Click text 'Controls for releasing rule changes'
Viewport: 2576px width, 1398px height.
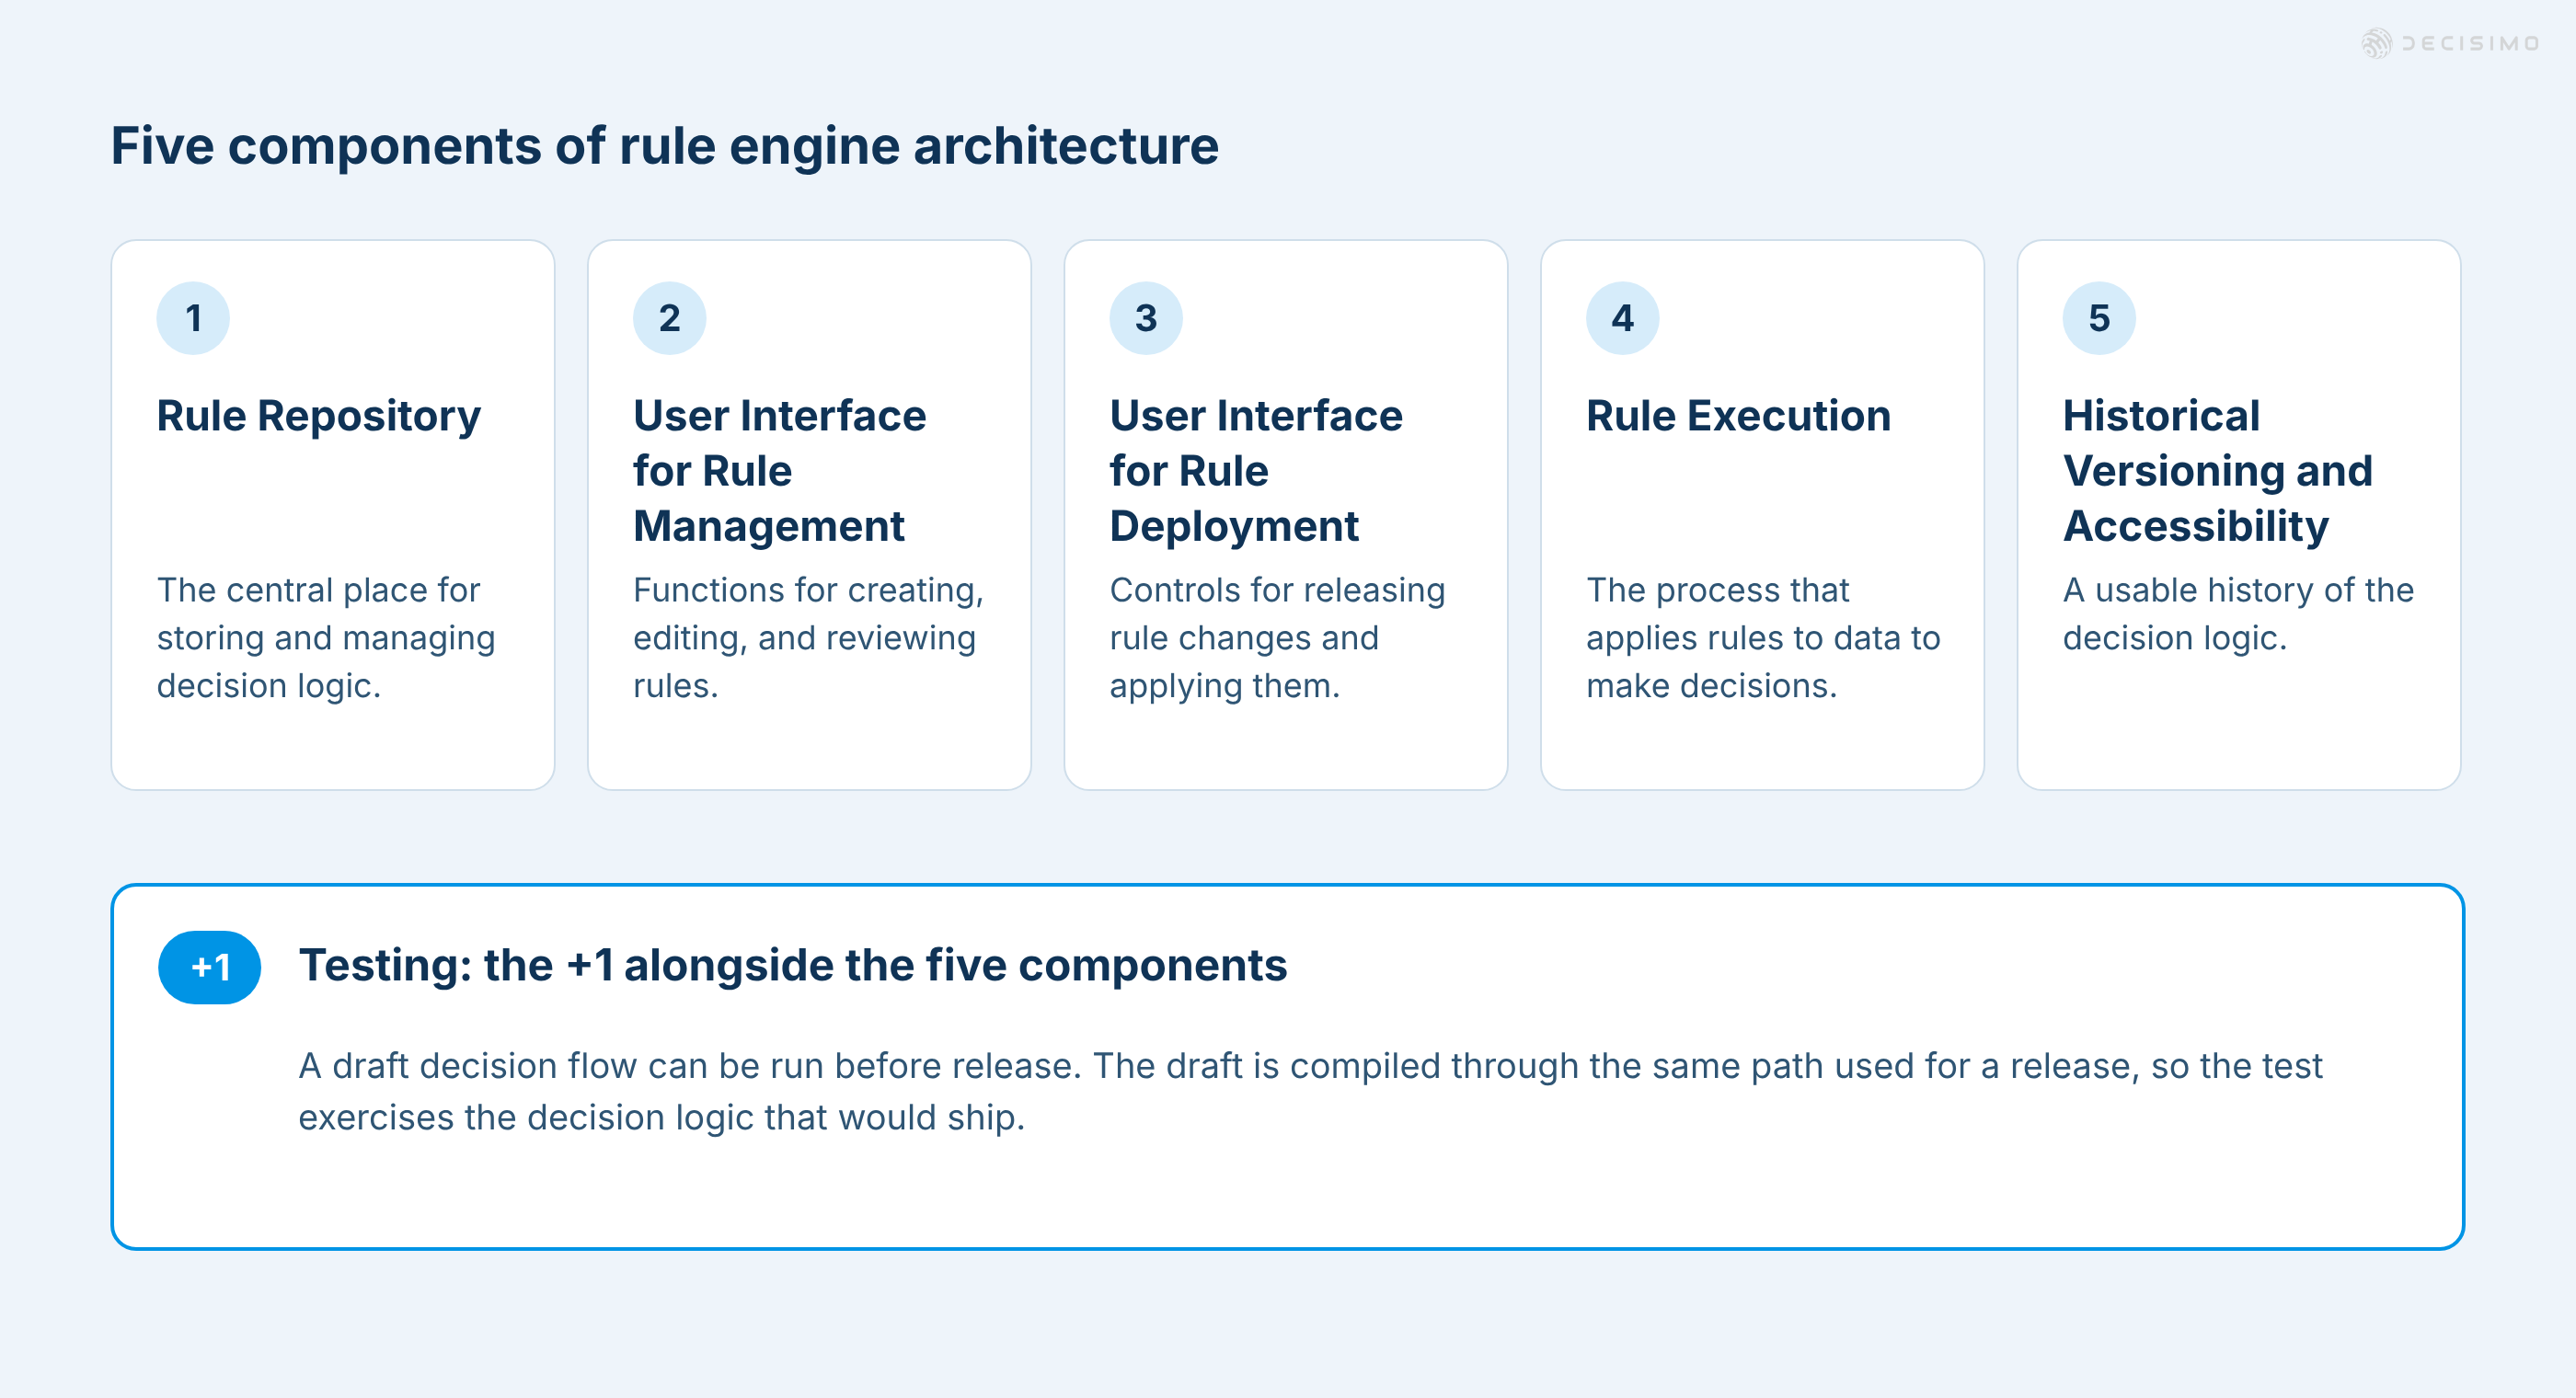[1277, 638]
